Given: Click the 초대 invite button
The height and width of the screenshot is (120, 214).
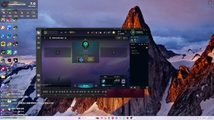Looking at the screenshot, I should pos(119,38).
